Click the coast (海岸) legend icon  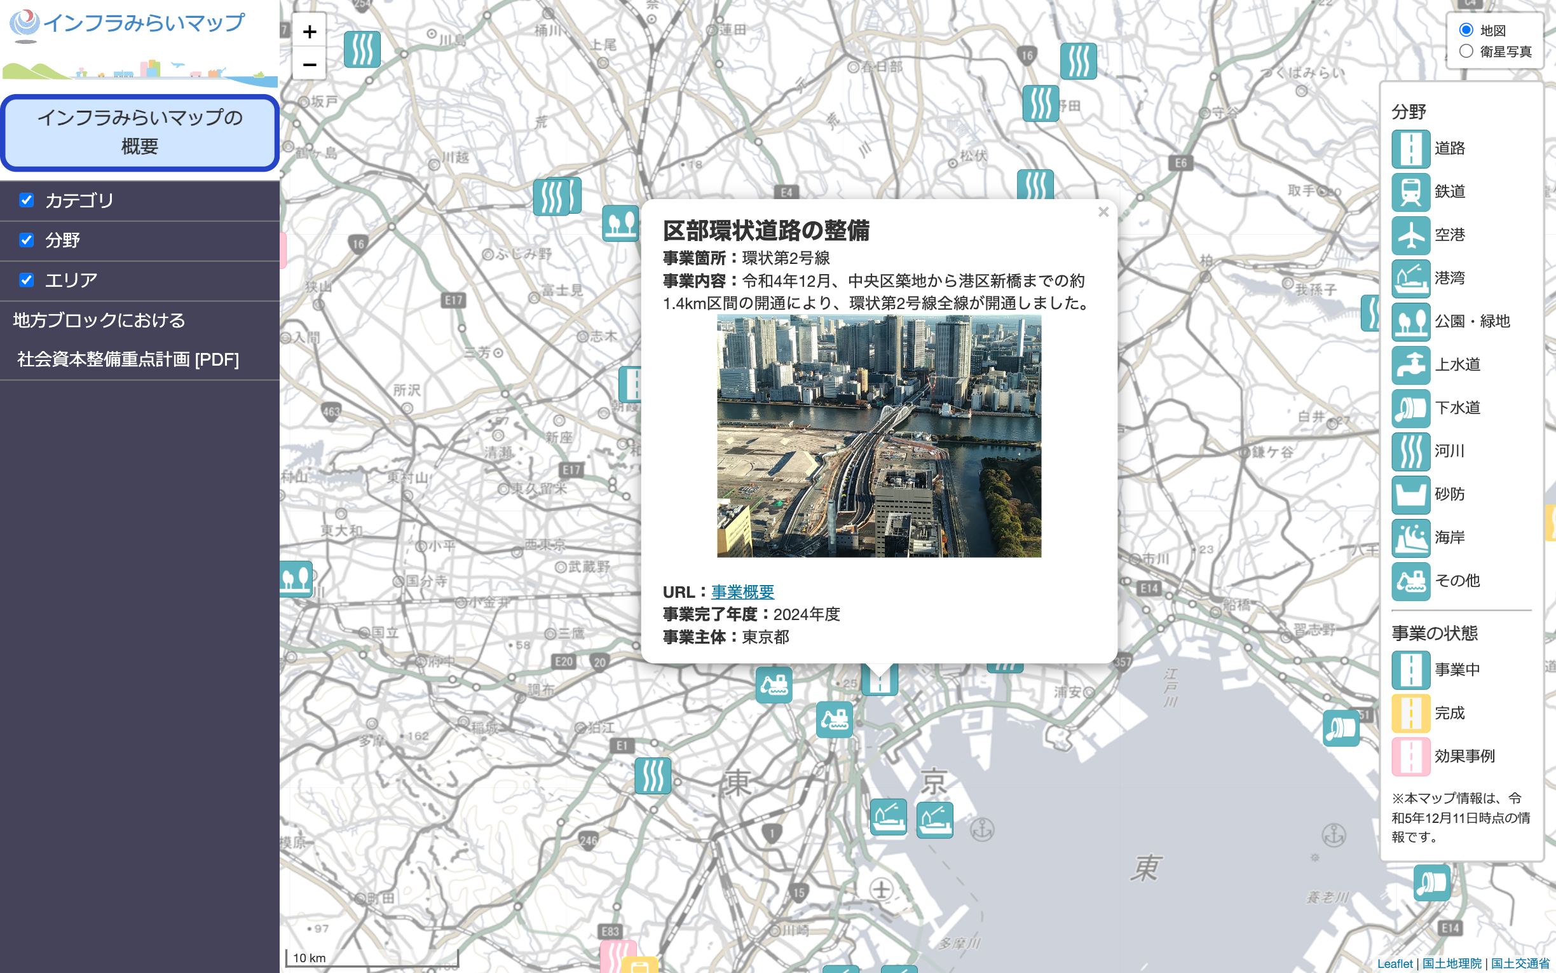[x=1410, y=537]
